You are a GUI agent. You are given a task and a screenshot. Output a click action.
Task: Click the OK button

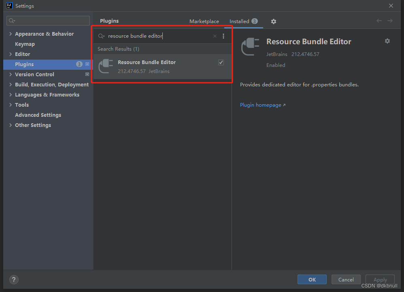(312, 279)
